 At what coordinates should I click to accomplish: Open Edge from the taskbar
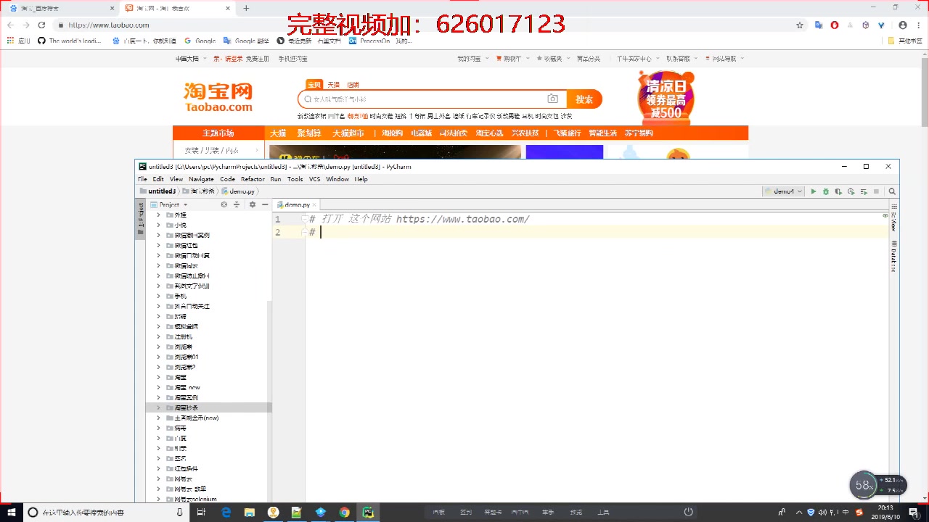pyautogui.click(x=226, y=512)
